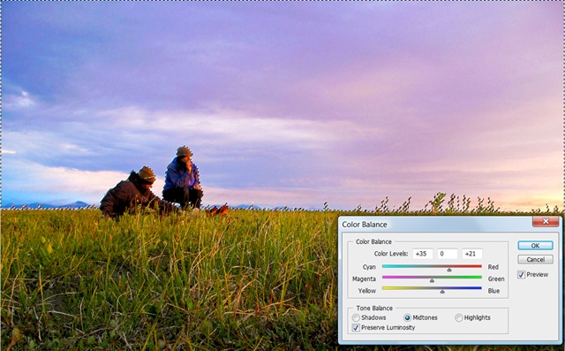Click the Blue label
This screenshot has height=351, width=565.
493,291
